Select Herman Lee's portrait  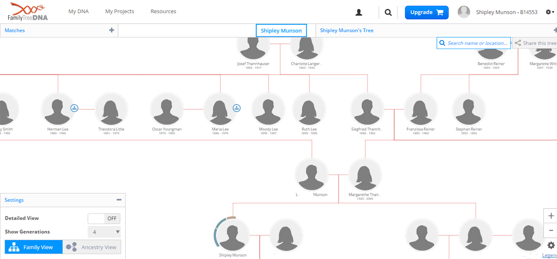58,109
